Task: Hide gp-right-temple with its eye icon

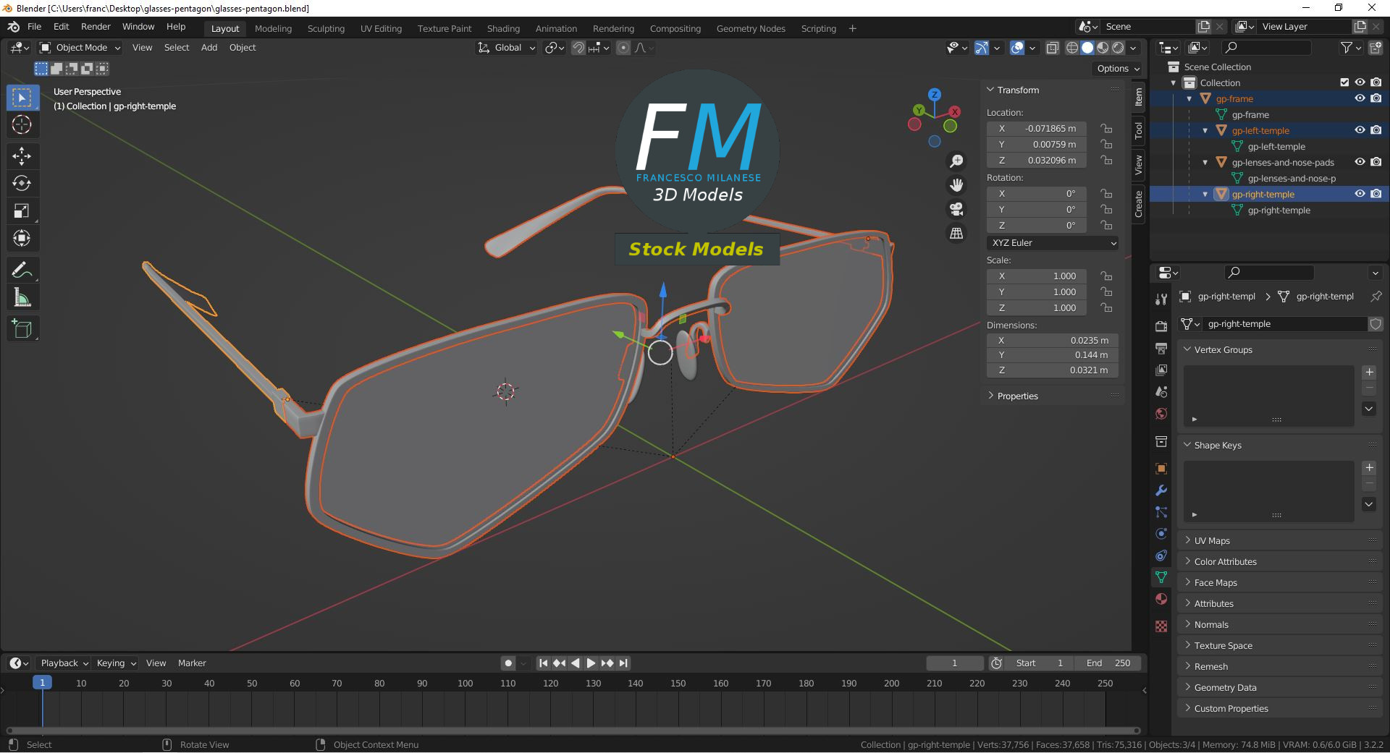Action: click(x=1360, y=194)
